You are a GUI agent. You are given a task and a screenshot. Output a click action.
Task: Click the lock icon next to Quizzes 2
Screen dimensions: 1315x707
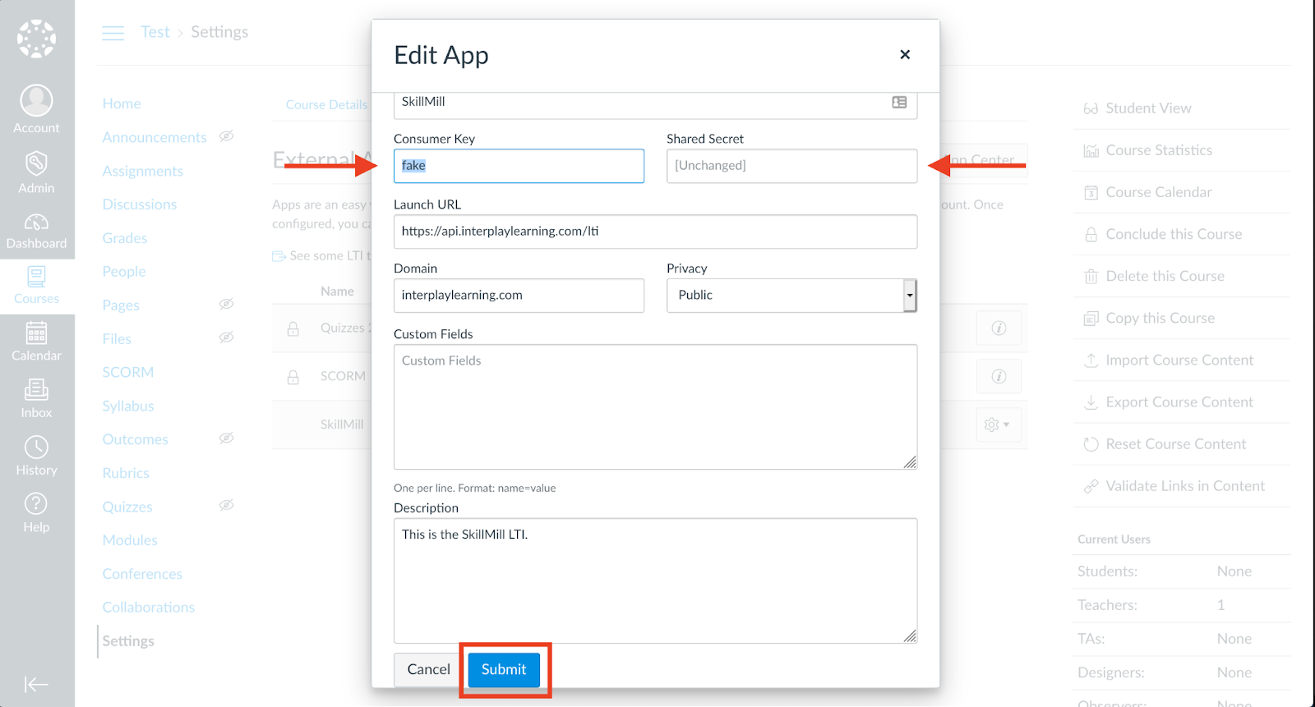click(293, 328)
